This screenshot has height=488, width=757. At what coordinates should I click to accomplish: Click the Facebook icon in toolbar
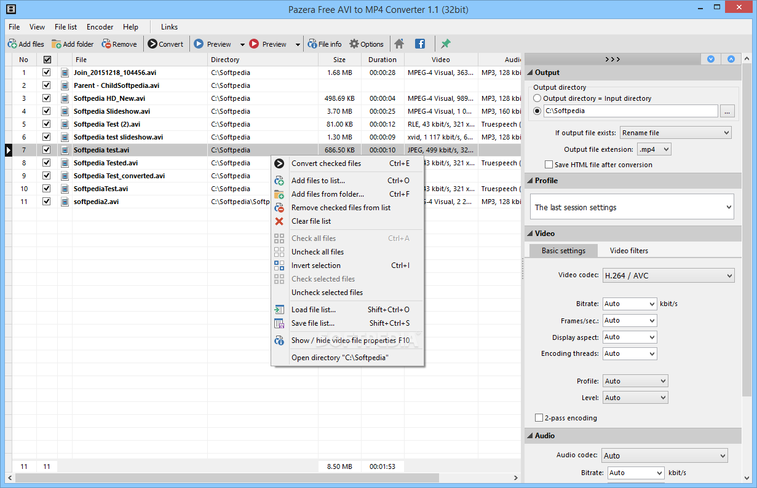pyautogui.click(x=420, y=44)
